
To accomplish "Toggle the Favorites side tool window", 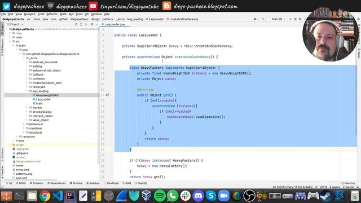I will point(2,172).
